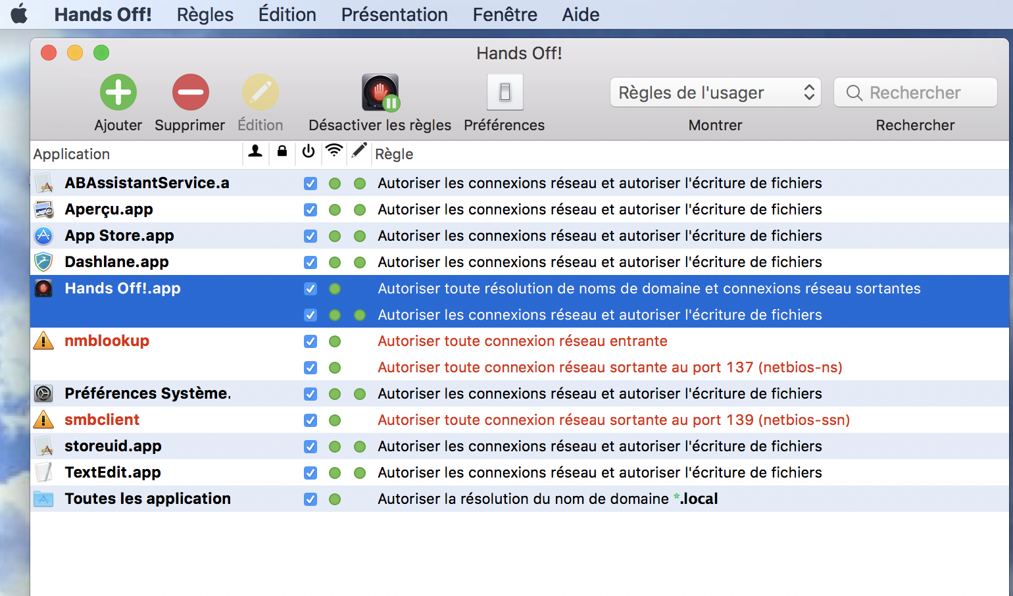Toggle the smbclient rule checkbox
The image size is (1013, 596).
310,420
